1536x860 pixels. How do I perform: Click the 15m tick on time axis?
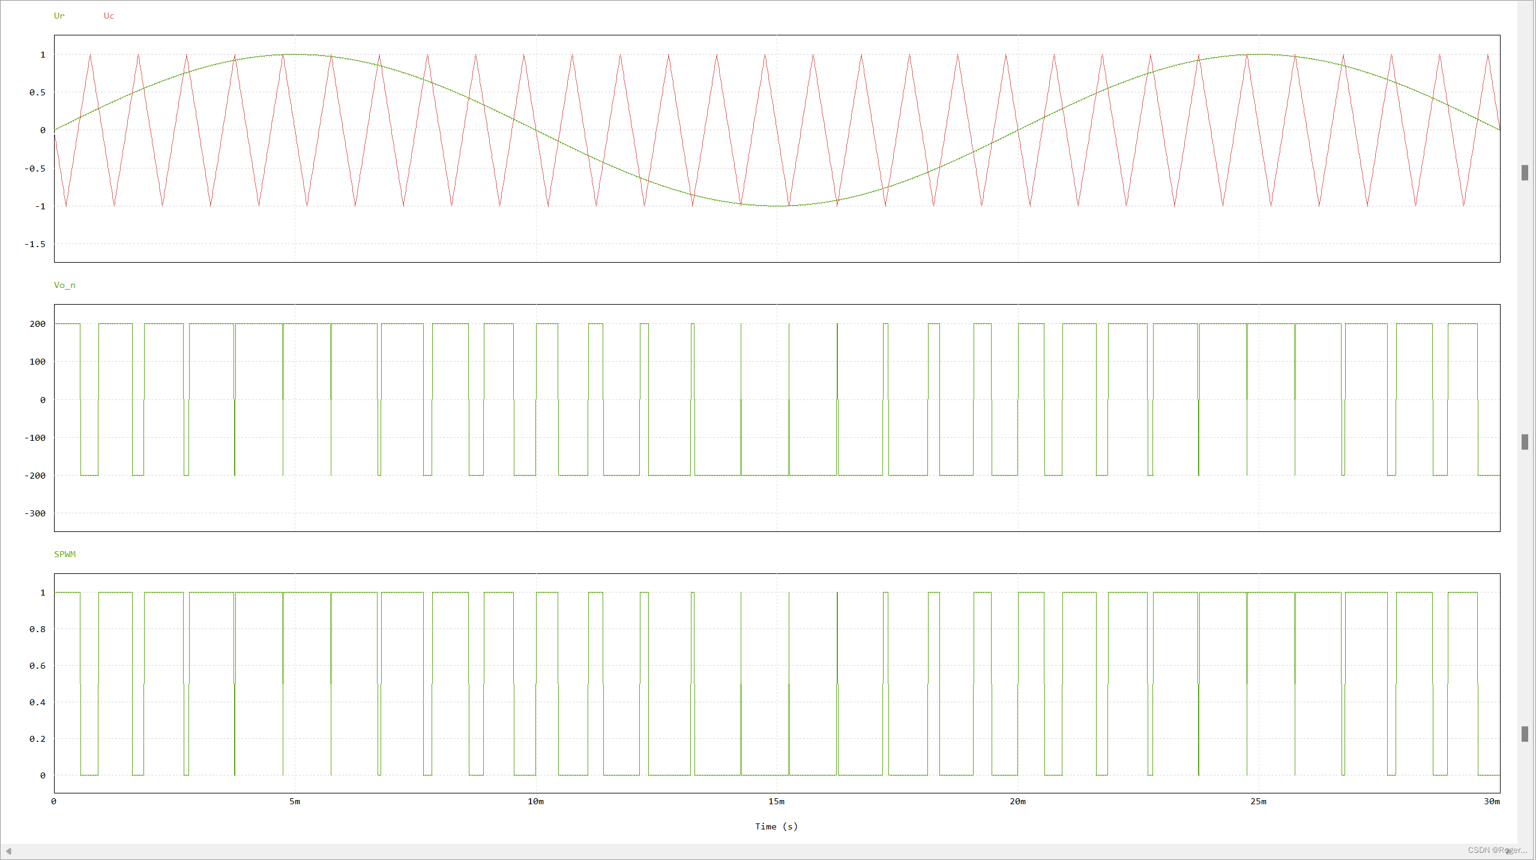(x=776, y=801)
